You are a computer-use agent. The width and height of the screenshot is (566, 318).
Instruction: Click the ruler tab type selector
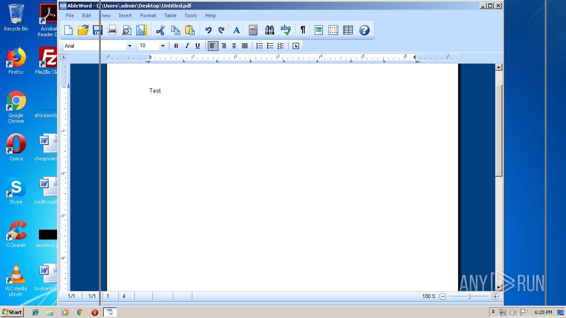pos(63,57)
